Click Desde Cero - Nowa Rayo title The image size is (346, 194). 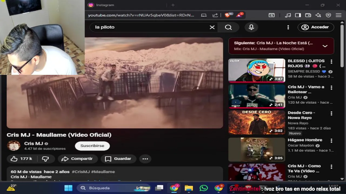pyautogui.click(x=301, y=115)
